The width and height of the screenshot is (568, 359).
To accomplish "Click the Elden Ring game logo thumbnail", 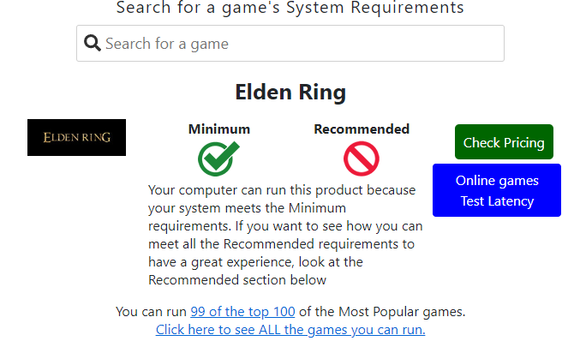I will pos(76,137).
